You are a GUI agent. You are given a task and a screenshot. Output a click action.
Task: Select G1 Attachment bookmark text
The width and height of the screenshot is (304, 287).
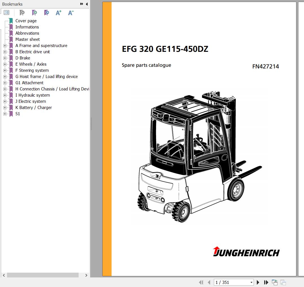click(x=29, y=83)
